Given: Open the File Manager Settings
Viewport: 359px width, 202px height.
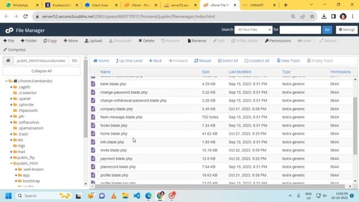Looking at the screenshot, I should click(x=347, y=30).
